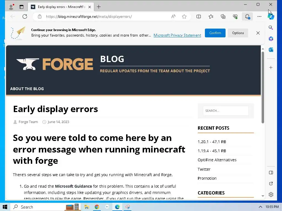Add this page to favorites star
The width and height of the screenshot is (282, 211).
184,16
